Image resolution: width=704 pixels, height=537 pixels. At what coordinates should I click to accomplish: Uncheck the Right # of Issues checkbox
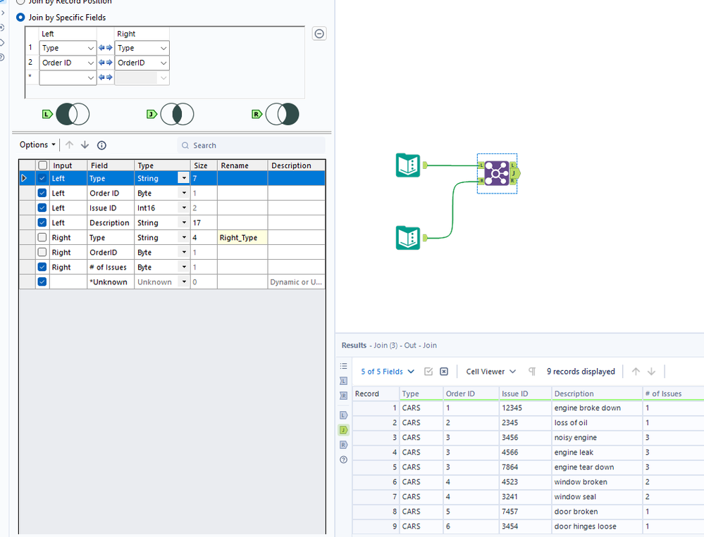click(x=42, y=267)
